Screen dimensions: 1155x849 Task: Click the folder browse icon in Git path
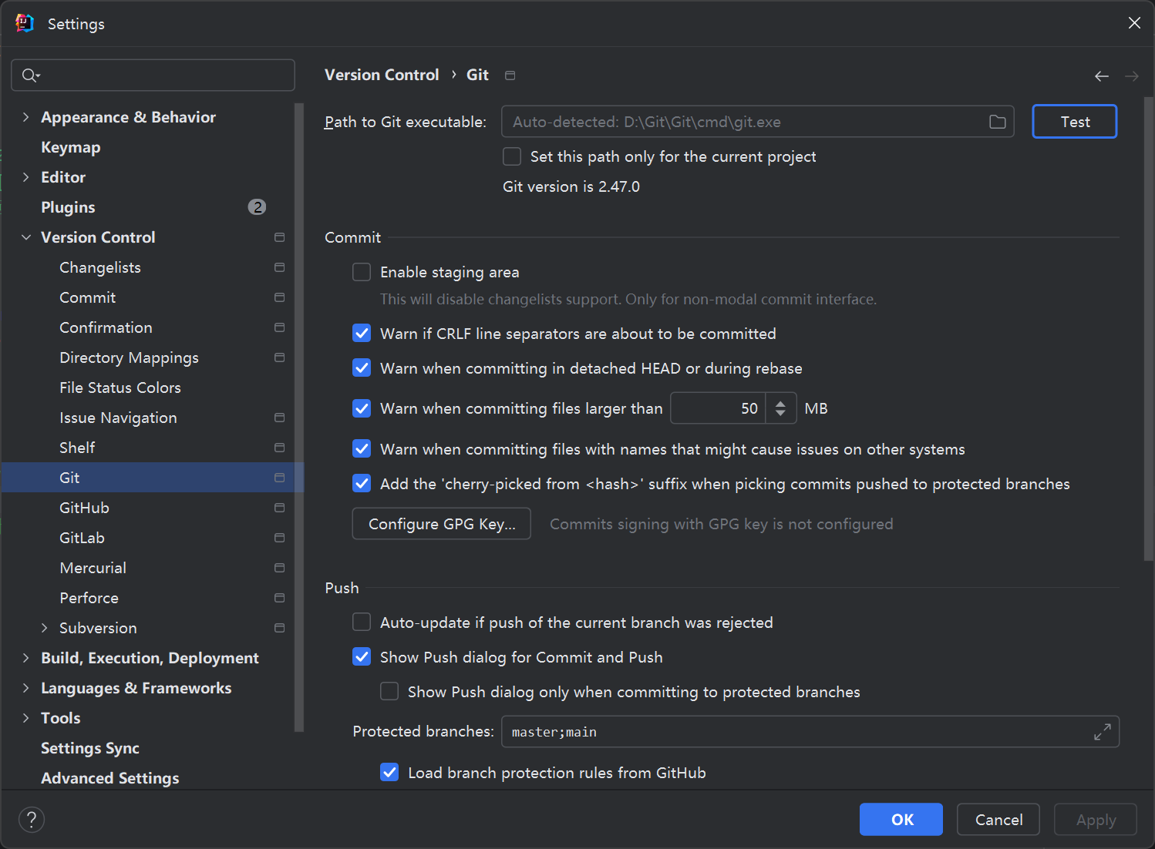click(x=997, y=122)
